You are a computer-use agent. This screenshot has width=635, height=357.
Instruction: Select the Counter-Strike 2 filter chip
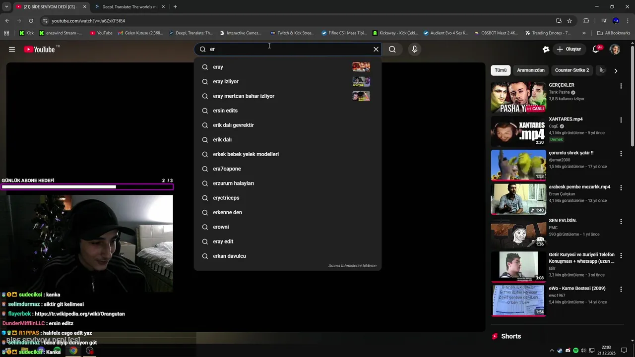572,70
